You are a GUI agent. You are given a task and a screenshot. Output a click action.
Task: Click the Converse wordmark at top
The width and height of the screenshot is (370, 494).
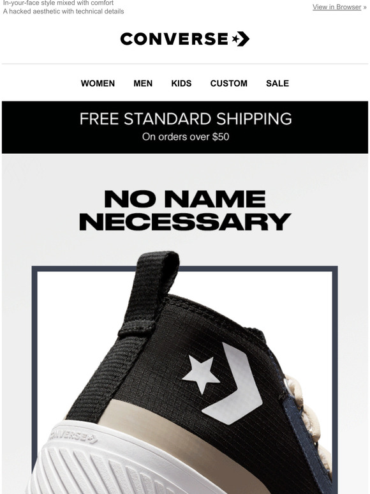pos(174,39)
